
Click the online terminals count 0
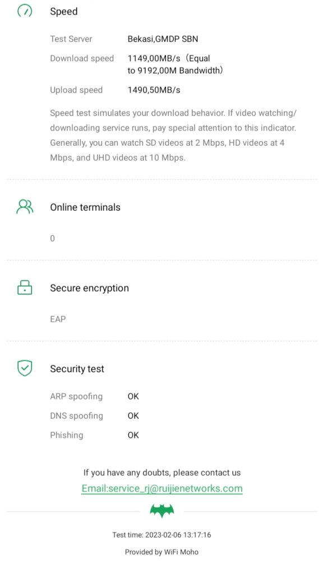click(52, 239)
